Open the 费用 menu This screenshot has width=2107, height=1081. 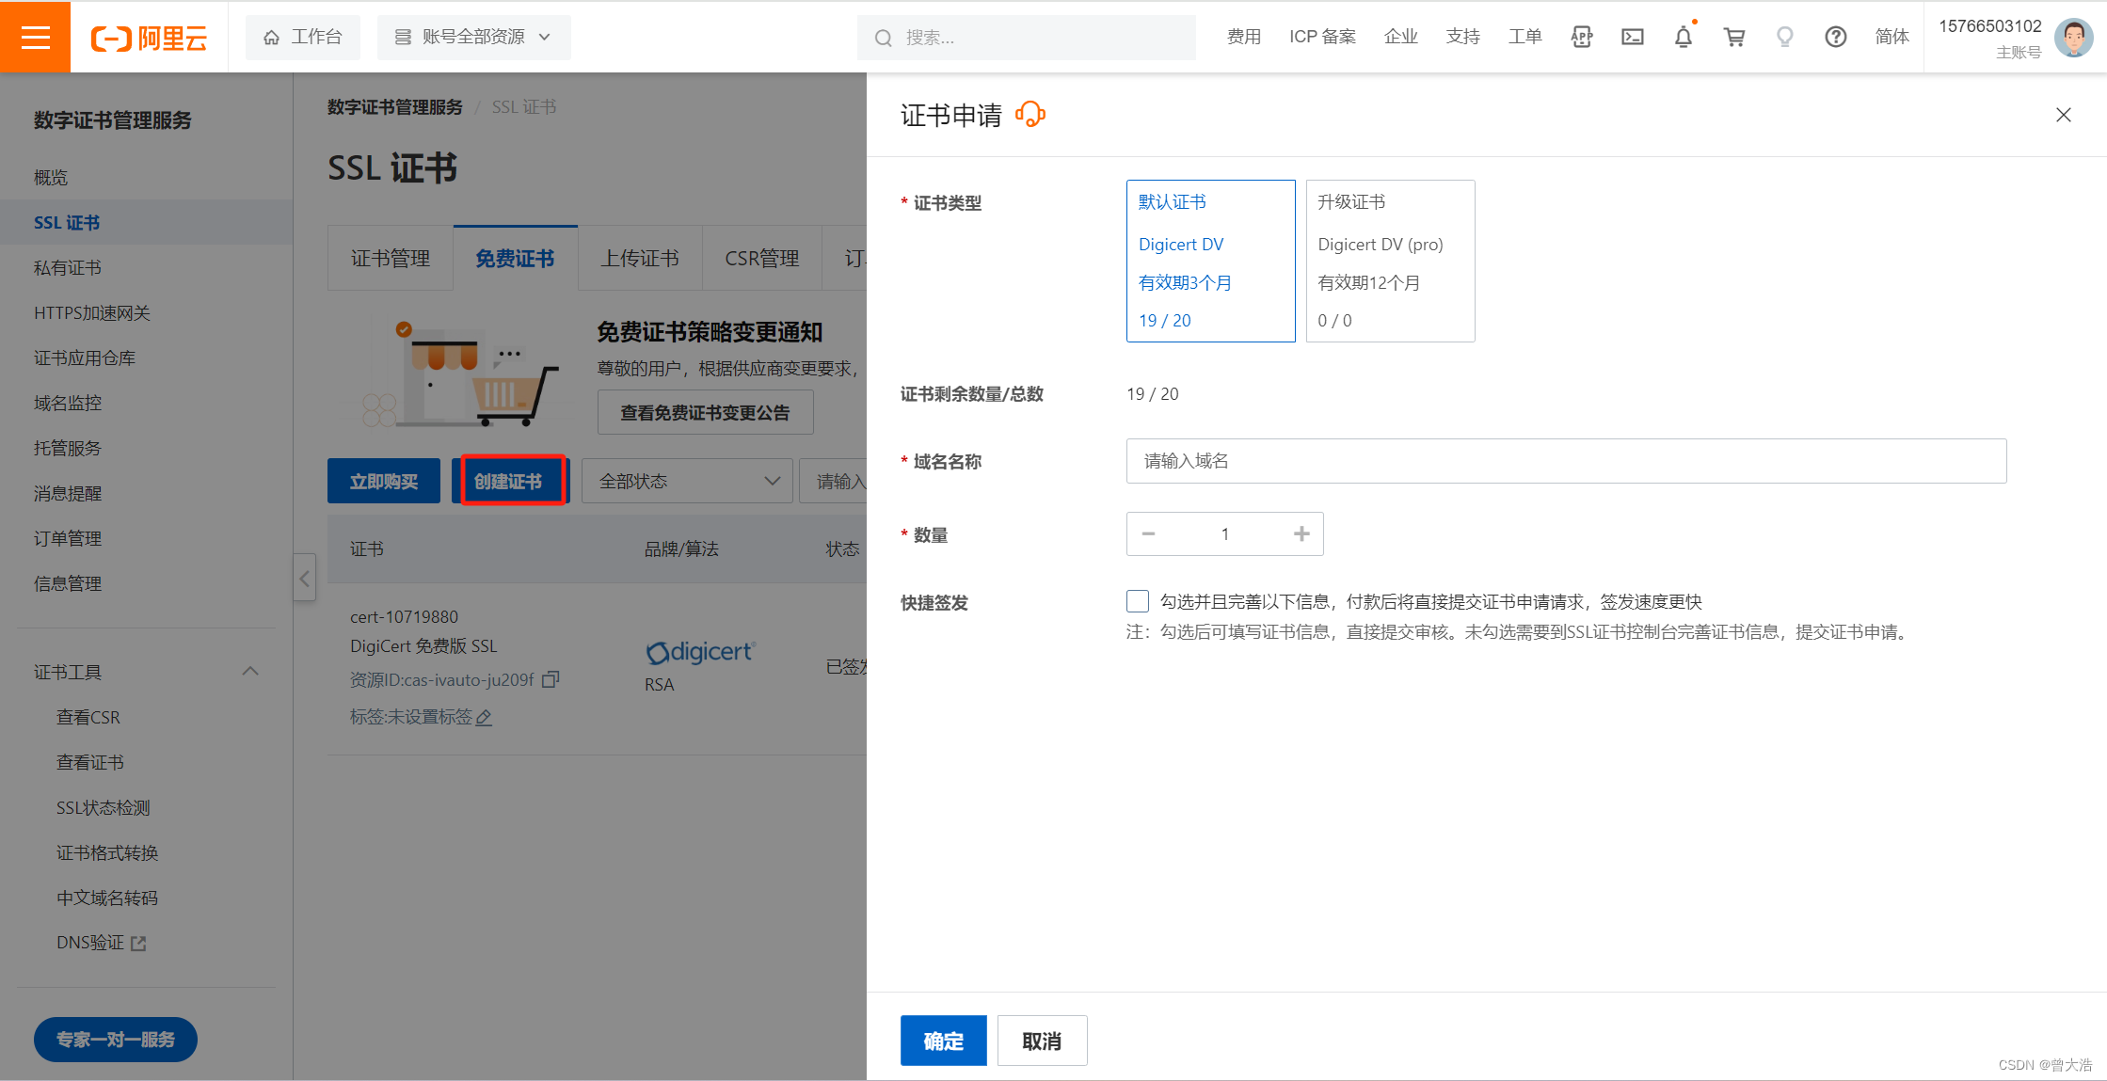tap(1244, 37)
